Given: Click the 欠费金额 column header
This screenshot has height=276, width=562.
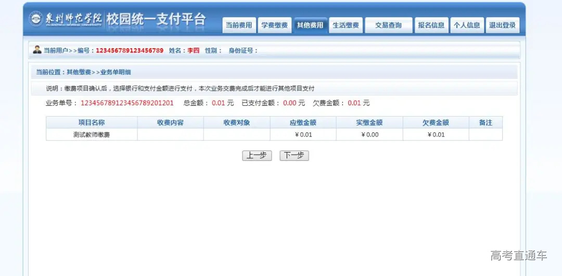Looking at the screenshot, I should (x=436, y=122).
